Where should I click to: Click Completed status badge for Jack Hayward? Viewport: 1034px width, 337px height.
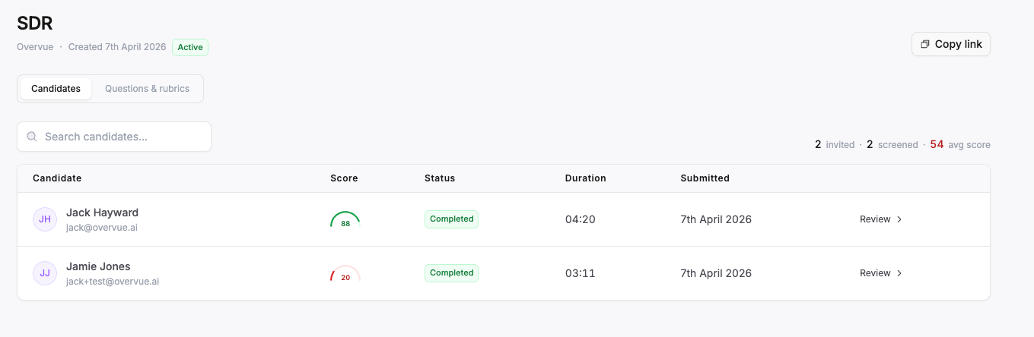click(451, 219)
